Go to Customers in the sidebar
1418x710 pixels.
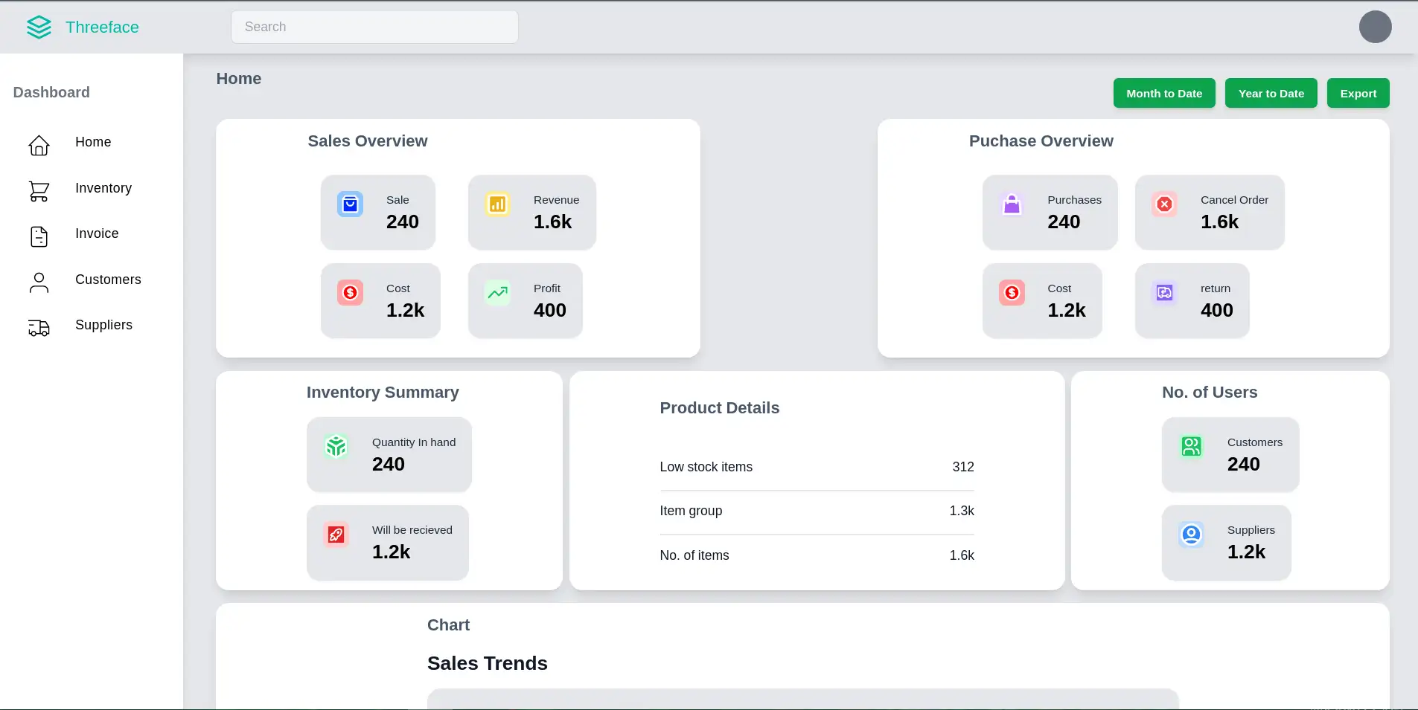108,280
